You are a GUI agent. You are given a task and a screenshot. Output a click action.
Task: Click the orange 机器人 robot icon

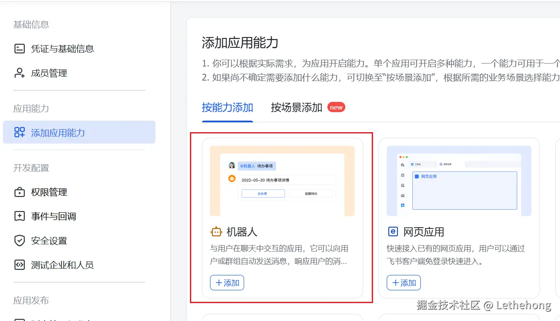[x=216, y=231]
